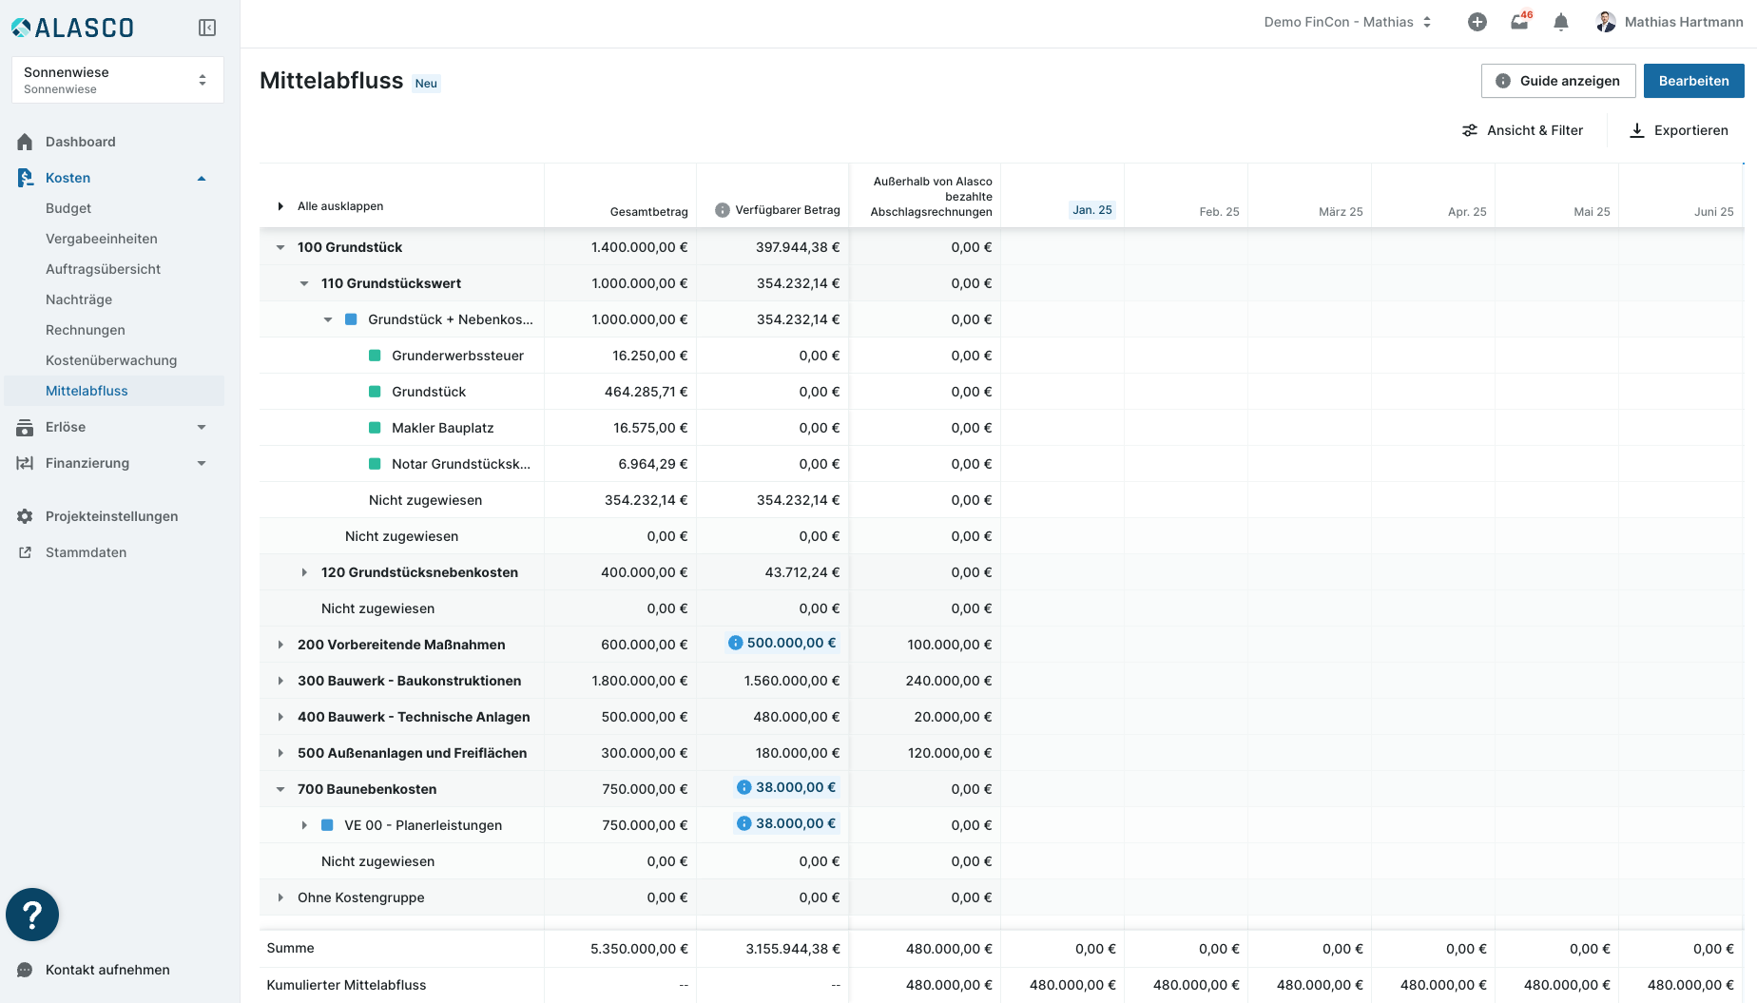Open Kostenüberwachung in the sidebar

[x=111, y=360]
